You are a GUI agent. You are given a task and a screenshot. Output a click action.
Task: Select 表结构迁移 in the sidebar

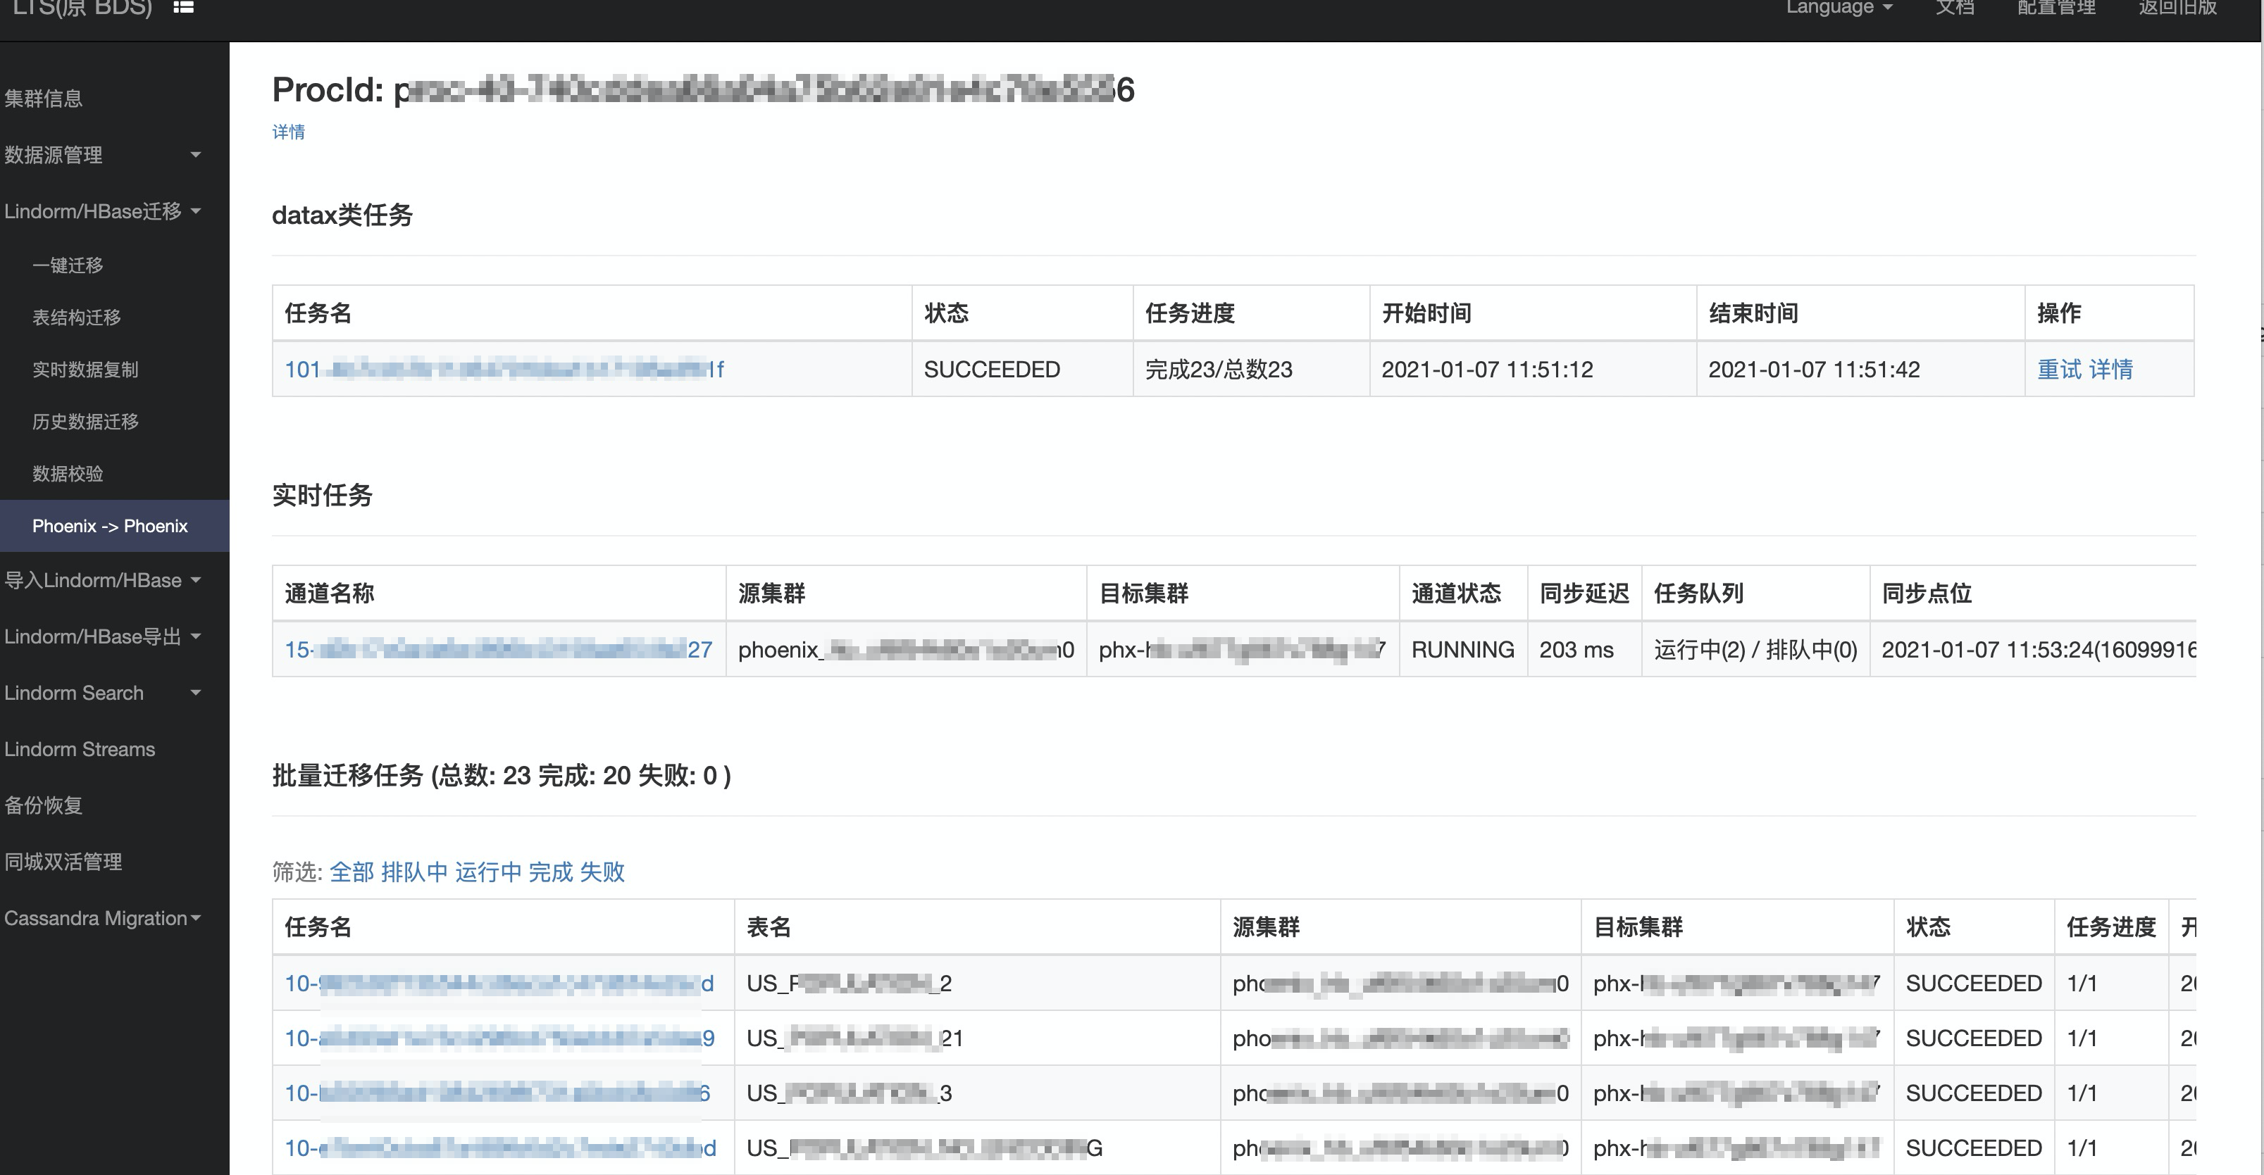(x=77, y=317)
